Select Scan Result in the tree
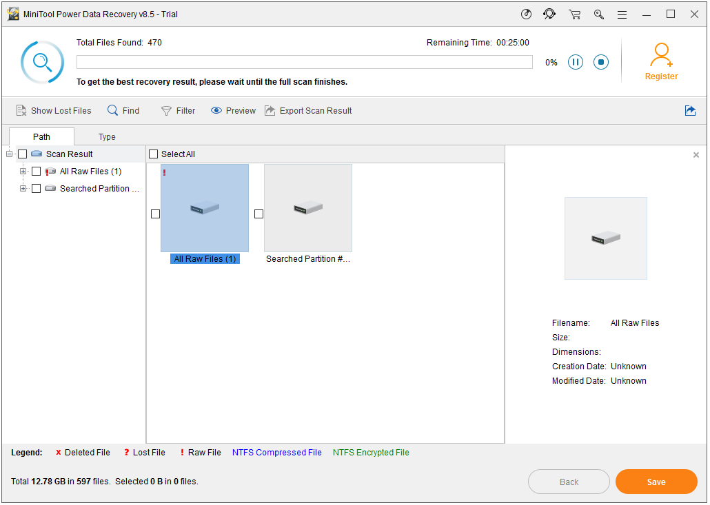The width and height of the screenshot is (710, 505). point(70,154)
